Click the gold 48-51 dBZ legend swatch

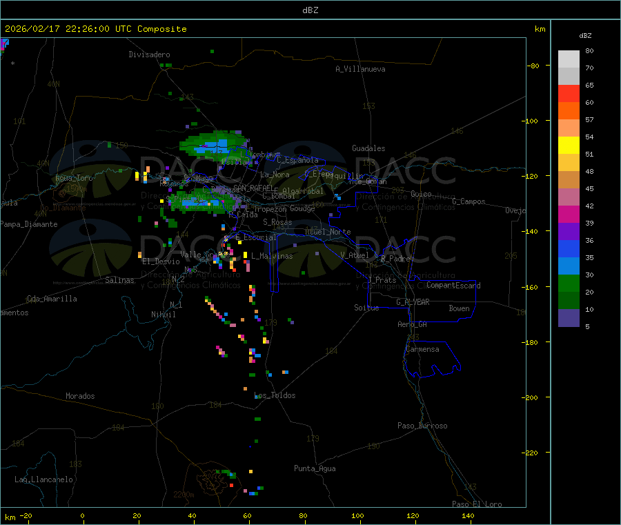(569, 163)
